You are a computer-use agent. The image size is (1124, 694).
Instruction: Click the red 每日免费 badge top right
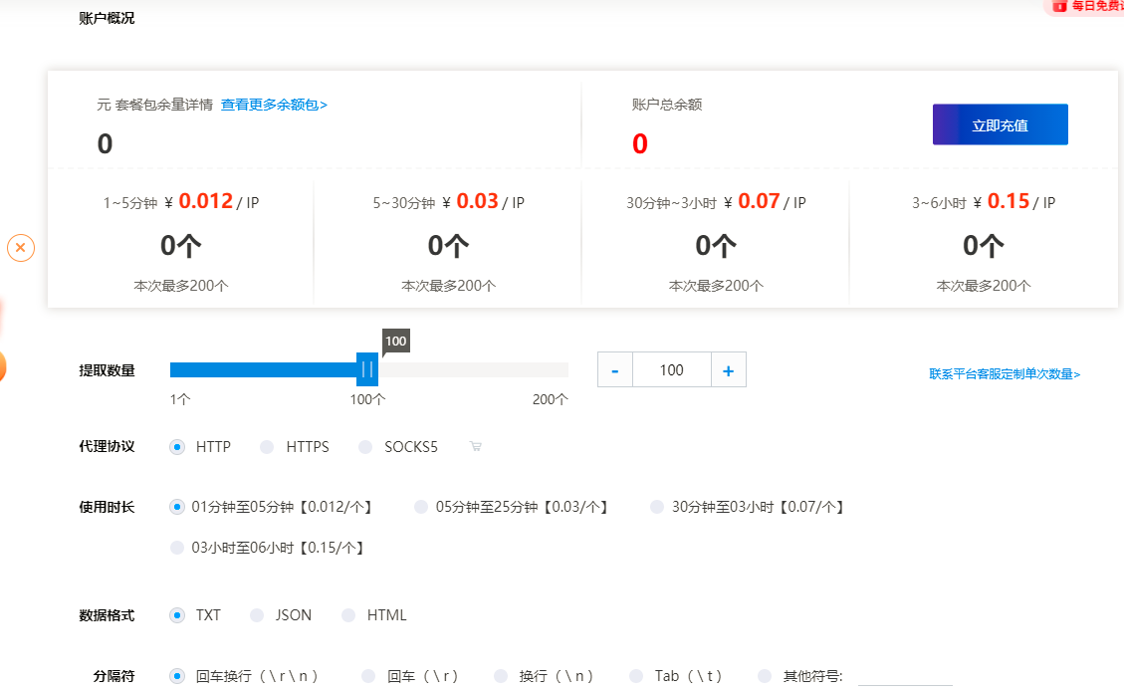click(x=1089, y=7)
